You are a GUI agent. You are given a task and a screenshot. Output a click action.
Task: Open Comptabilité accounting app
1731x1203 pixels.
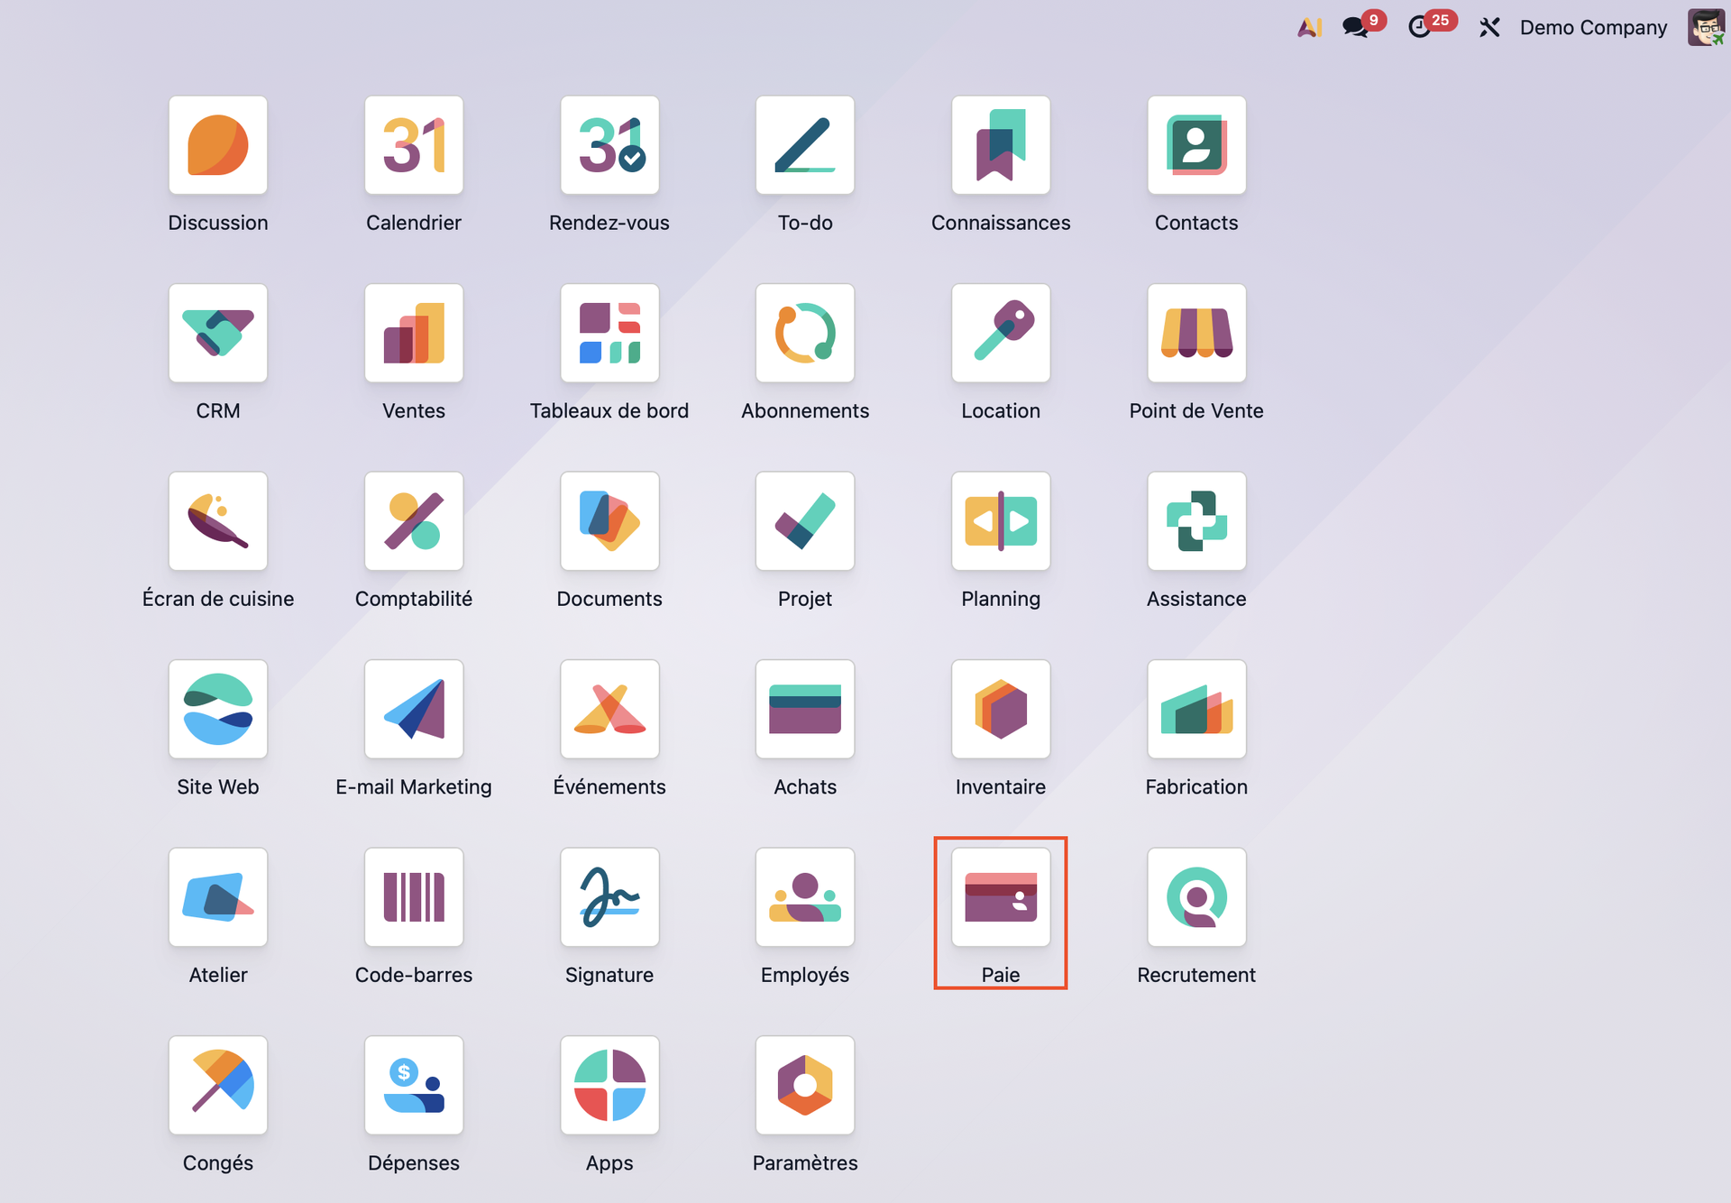[413, 521]
